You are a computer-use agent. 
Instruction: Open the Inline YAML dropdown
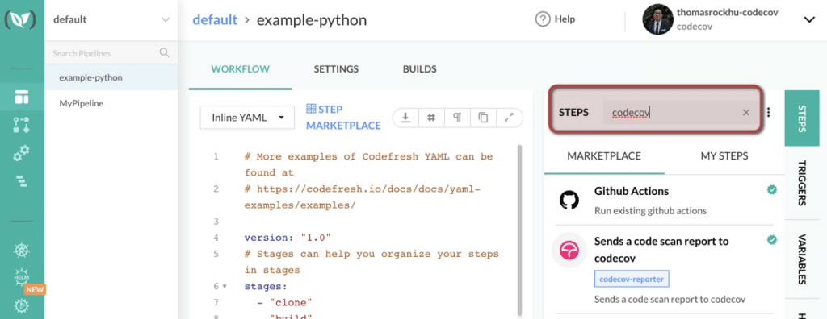[x=247, y=118]
